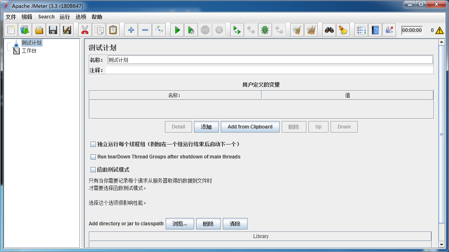This screenshot has height=252, width=449.
Task: Open the 选项 menu
Action: point(81,17)
